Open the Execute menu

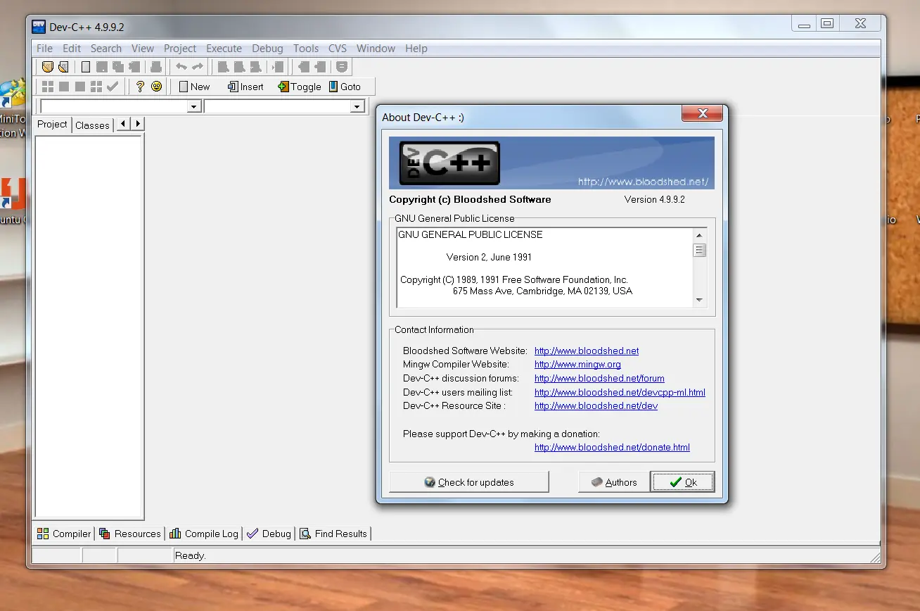224,49
